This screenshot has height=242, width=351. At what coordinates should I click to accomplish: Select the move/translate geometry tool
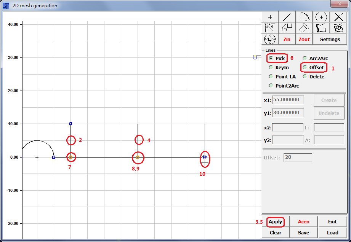tap(287, 28)
